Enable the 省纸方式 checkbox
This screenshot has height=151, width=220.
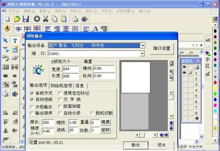click(x=32, y=93)
